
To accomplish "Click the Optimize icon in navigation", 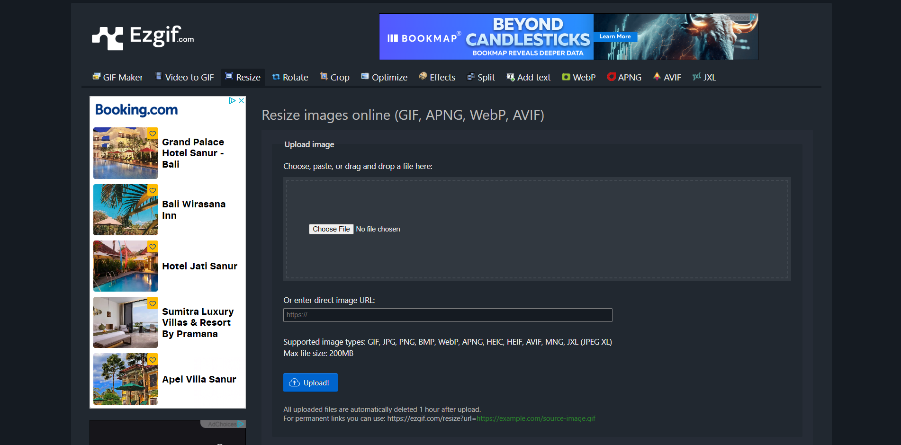I will [x=365, y=76].
